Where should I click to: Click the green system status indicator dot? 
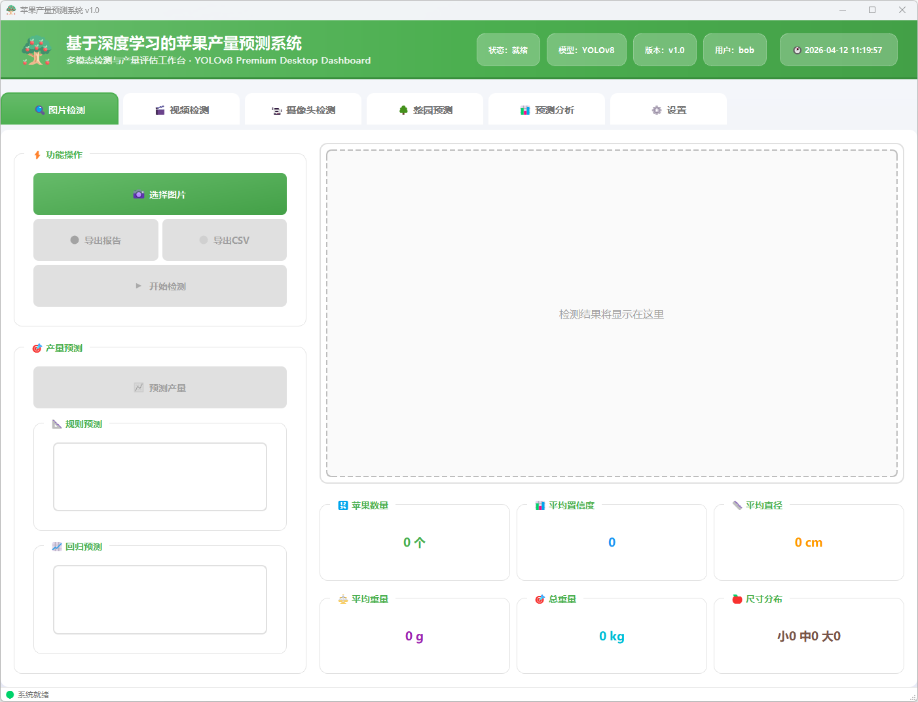pyautogui.click(x=10, y=695)
